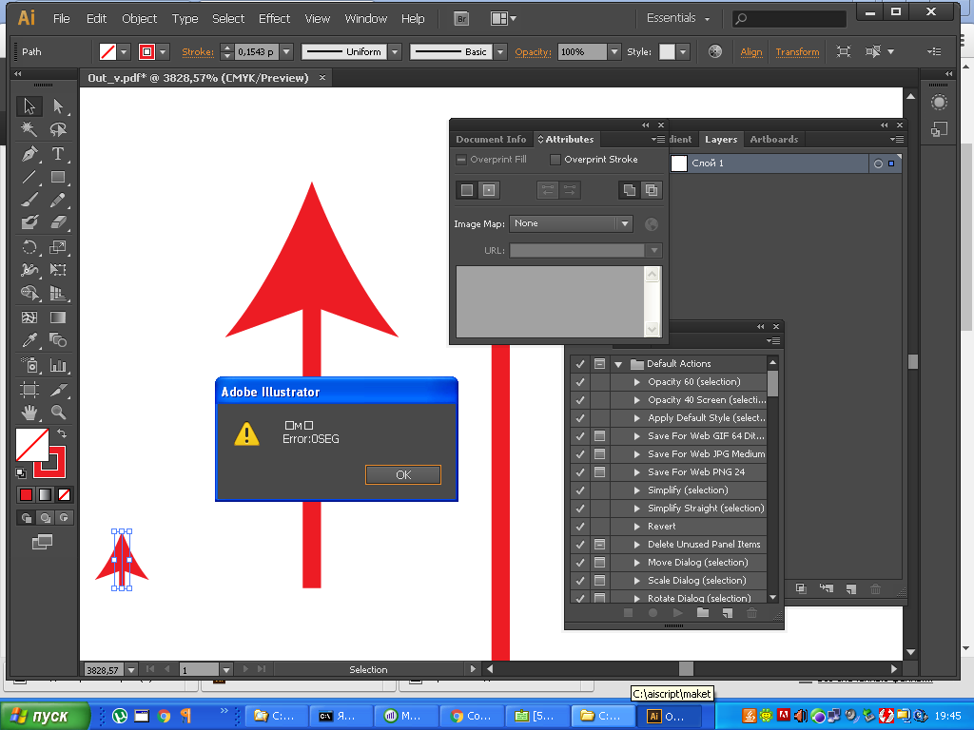Viewport: 974px width, 730px height.
Task: Select the Eyedropper tool
Action: click(x=29, y=340)
